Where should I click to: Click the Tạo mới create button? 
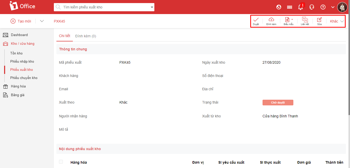click(x=21, y=21)
